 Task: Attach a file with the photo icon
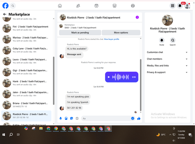pos(66,118)
